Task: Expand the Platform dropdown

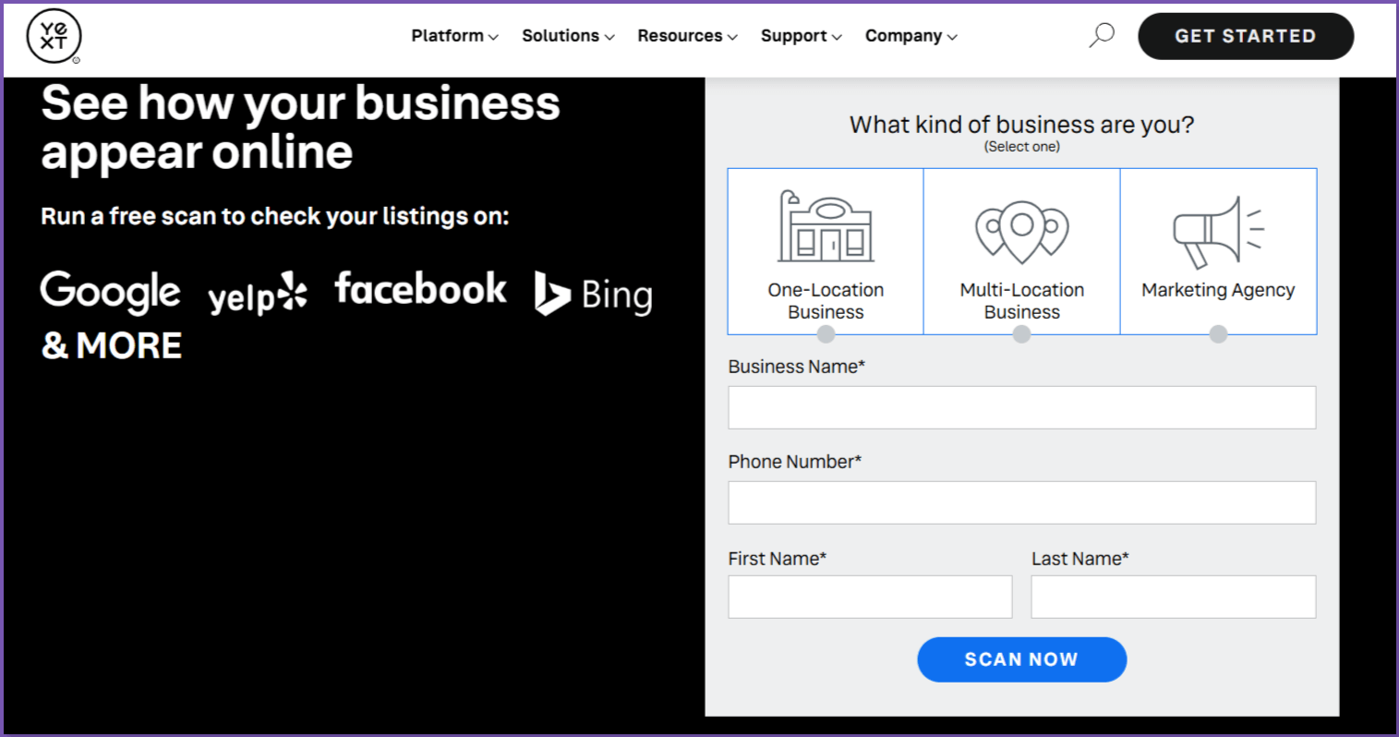Action: point(454,35)
